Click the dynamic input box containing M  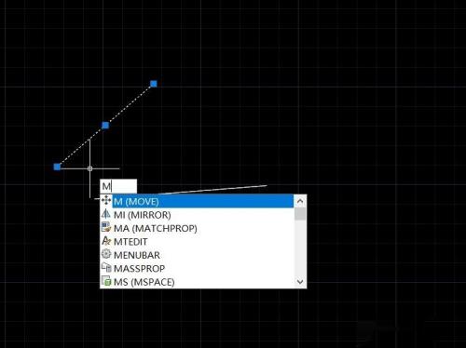pos(118,186)
